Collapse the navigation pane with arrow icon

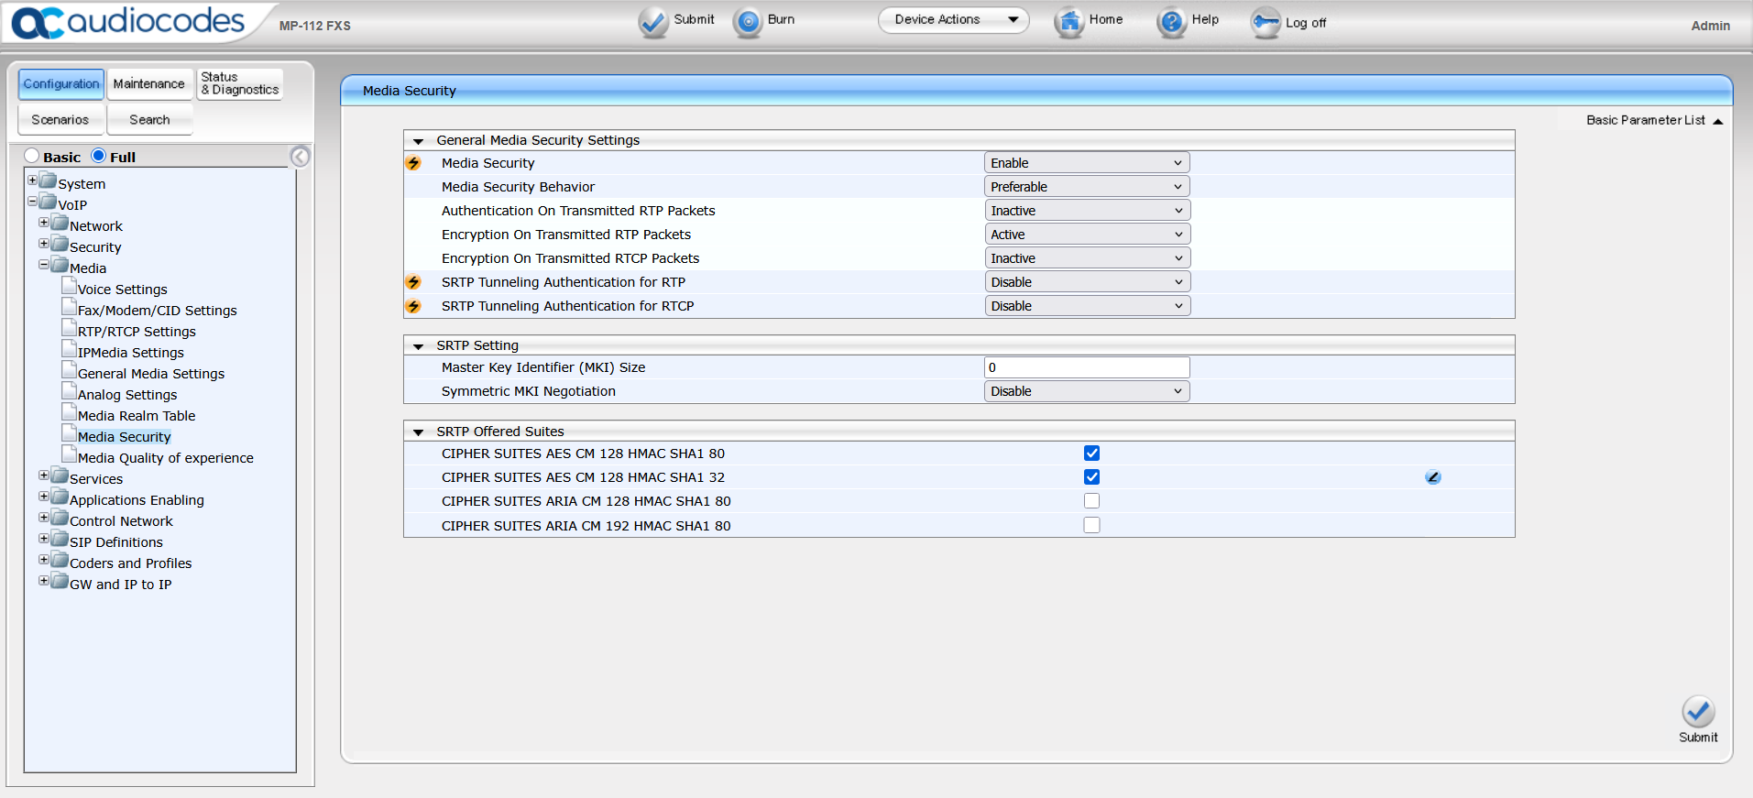coord(300,157)
